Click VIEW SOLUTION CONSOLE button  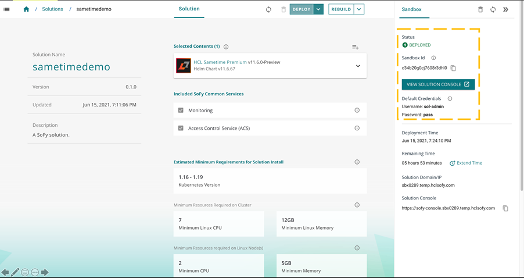pyautogui.click(x=438, y=84)
